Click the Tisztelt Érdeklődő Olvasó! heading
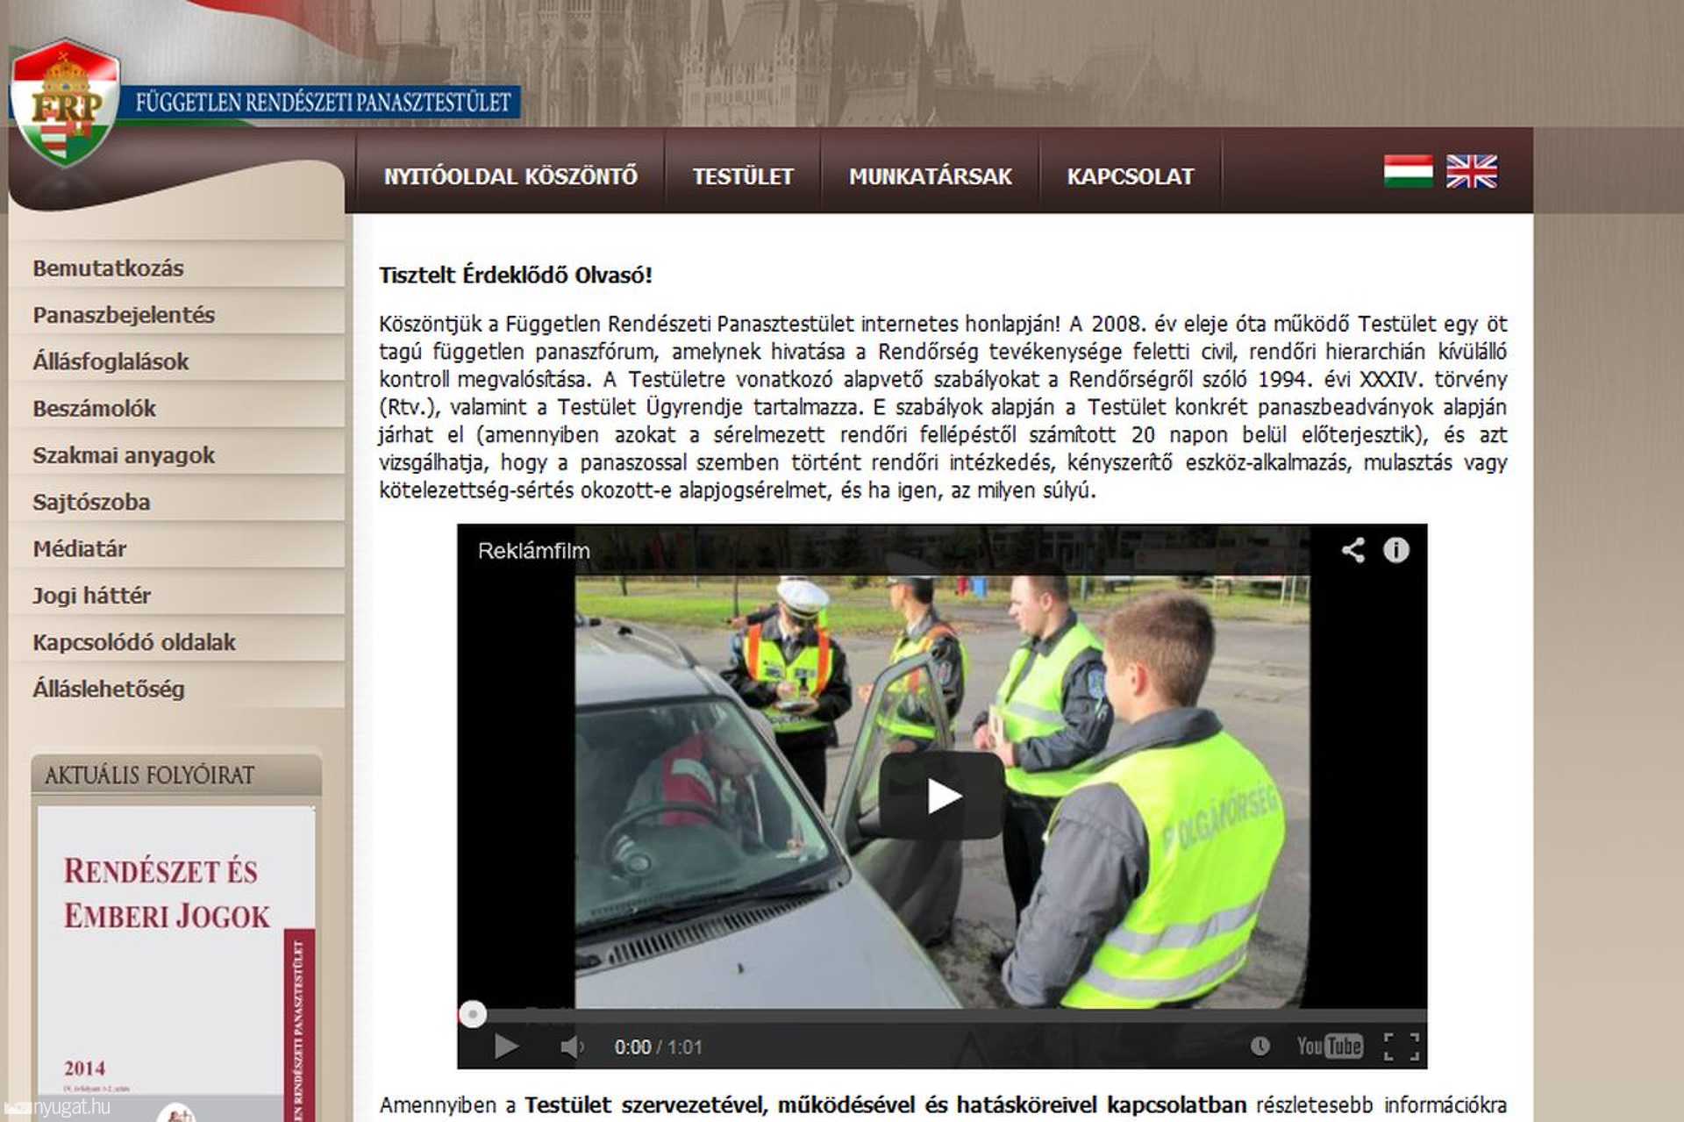Image resolution: width=1684 pixels, height=1122 pixels. [516, 275]
